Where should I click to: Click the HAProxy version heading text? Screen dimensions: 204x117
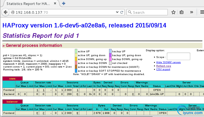tap(84, 25)
